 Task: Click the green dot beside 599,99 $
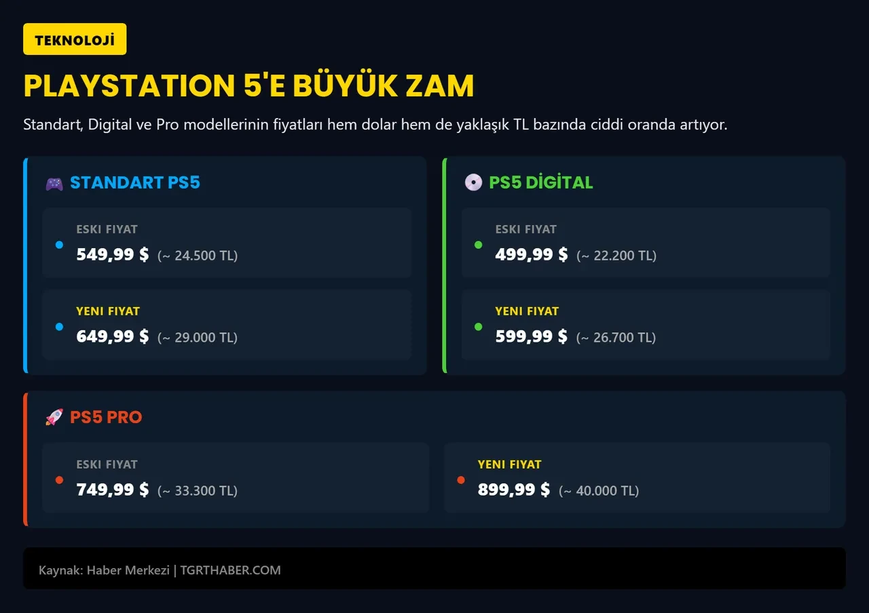point(478,327)
